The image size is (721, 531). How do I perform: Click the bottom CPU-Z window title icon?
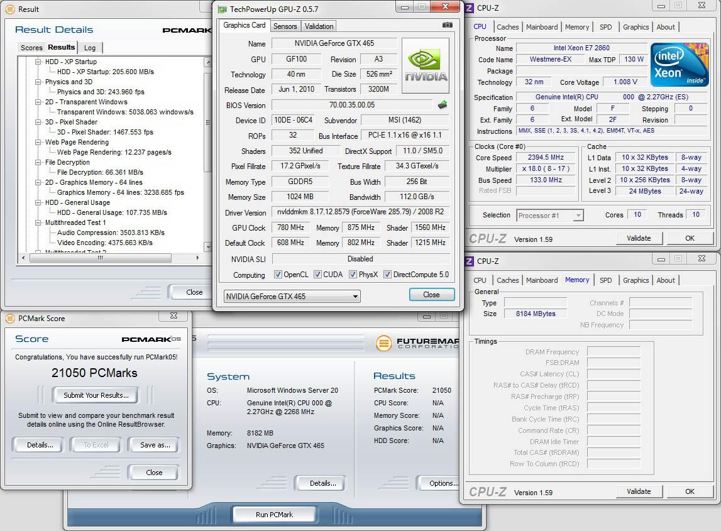tap(470, 261)
